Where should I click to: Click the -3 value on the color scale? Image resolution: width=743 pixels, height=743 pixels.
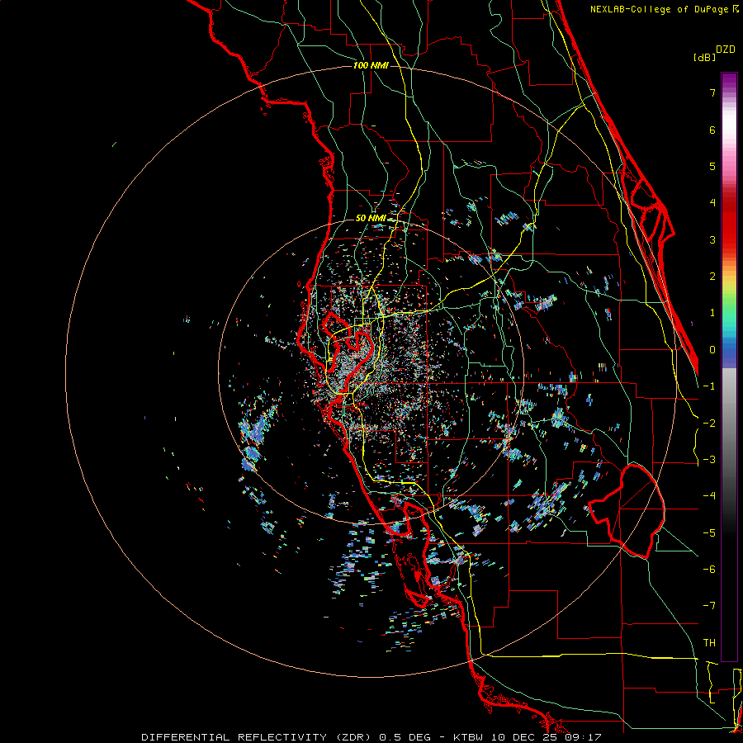(709, 460)
